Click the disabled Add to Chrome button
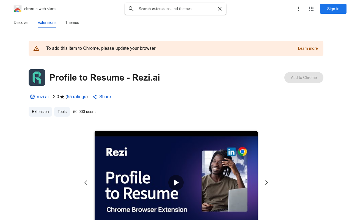 click(x=304, y=78)
